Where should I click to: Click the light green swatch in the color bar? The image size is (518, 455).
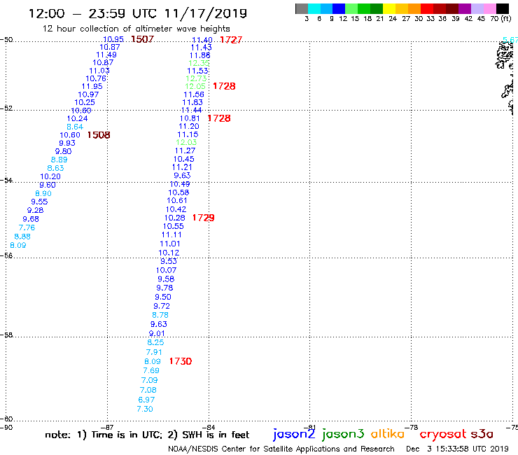351,8
